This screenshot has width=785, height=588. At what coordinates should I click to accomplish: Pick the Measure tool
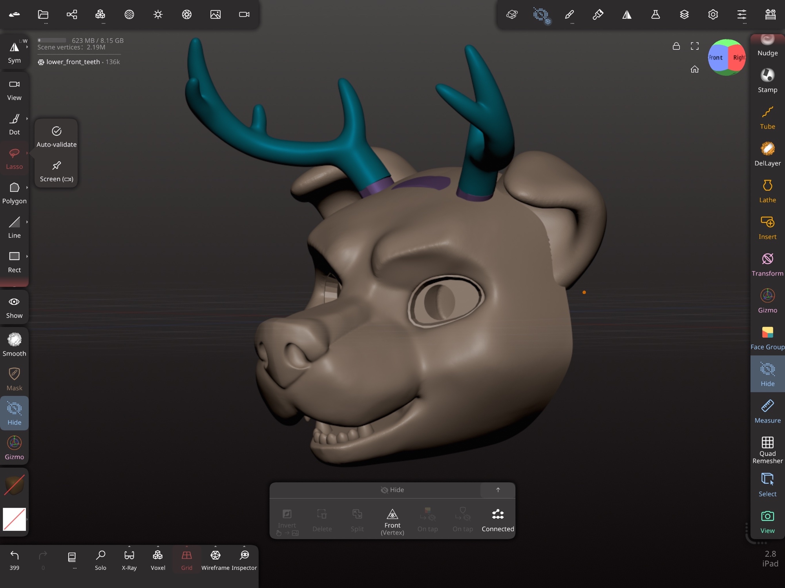point(767,411)
